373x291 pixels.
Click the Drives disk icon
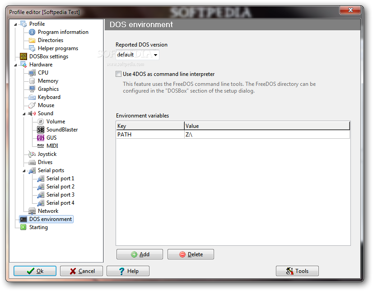pos(32,162)
